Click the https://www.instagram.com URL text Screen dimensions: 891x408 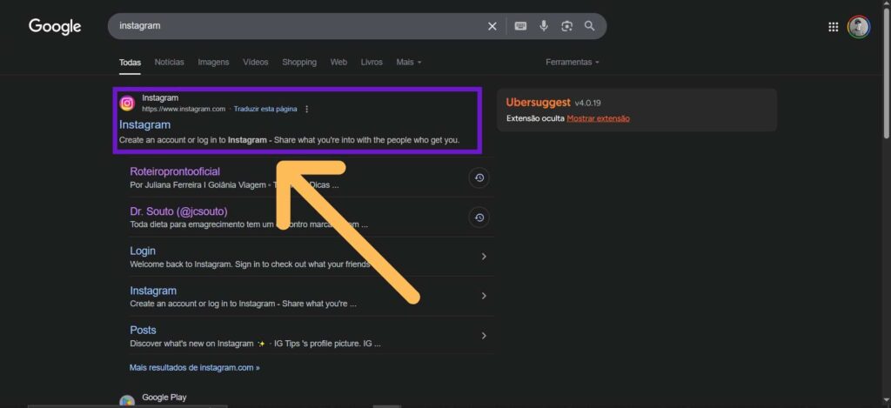pos(184,109)
